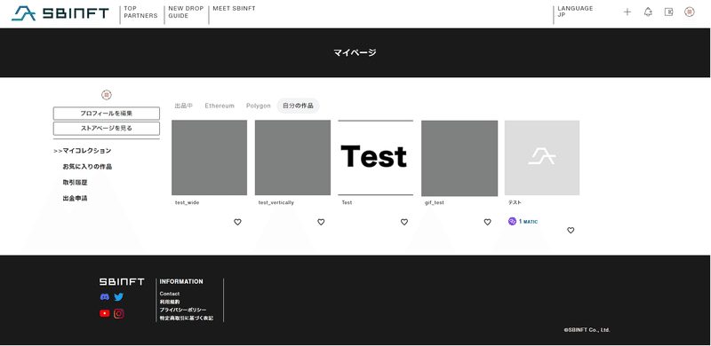The height and width of the screenshot is (346, 711).
Task: Toggle heart on the テスト item
Action: pos(571,230)
